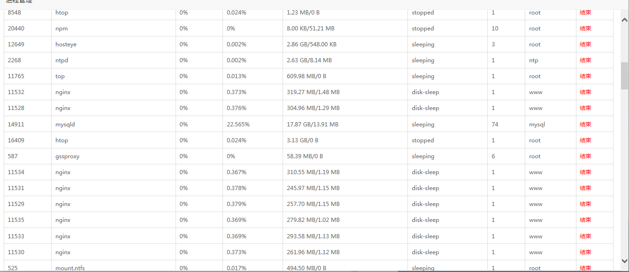The width and height of the screenshot is (629, 272).
Task: End the nginx process 11534
Action: coord(585,172)
